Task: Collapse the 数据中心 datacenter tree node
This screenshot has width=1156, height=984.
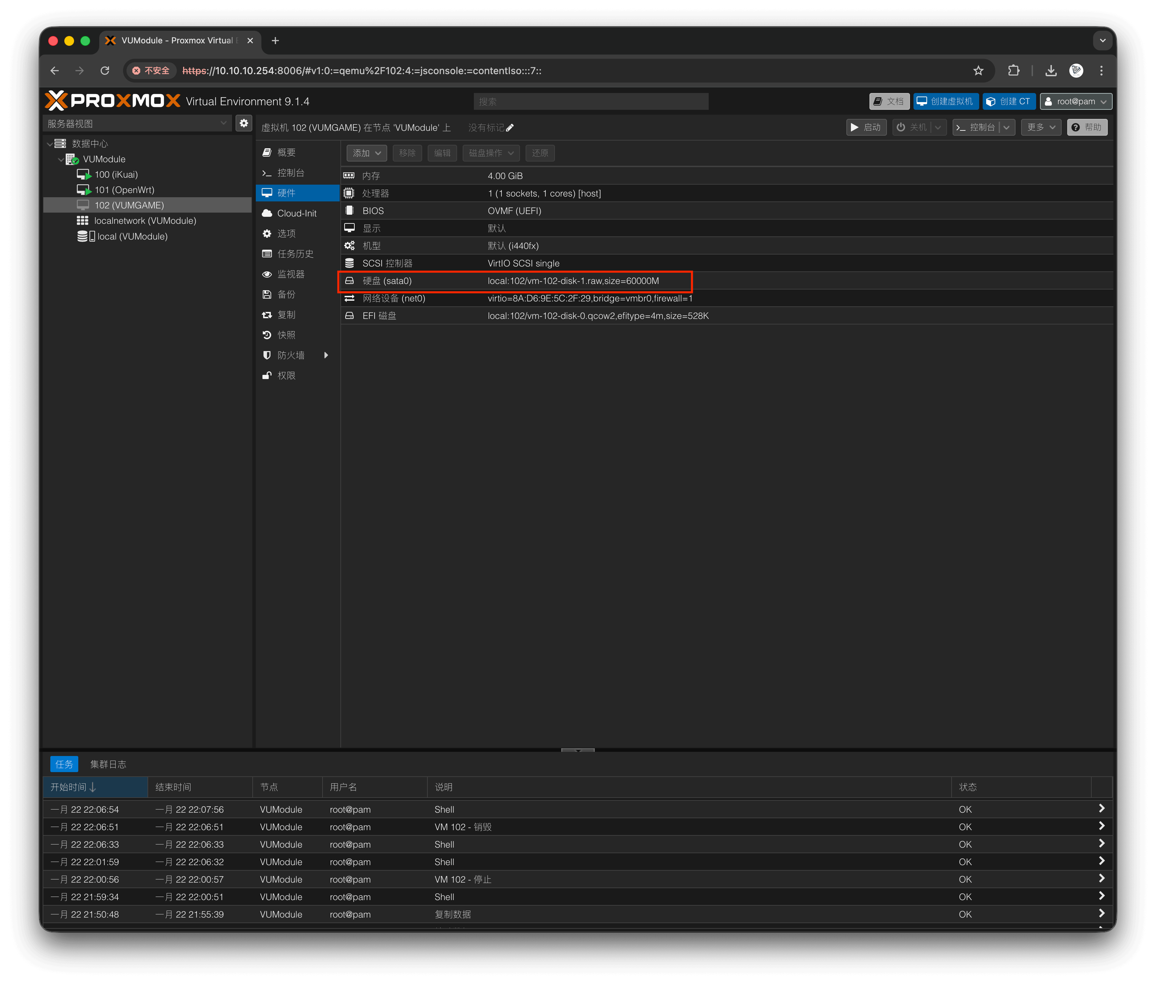Action: pos(50,144)
